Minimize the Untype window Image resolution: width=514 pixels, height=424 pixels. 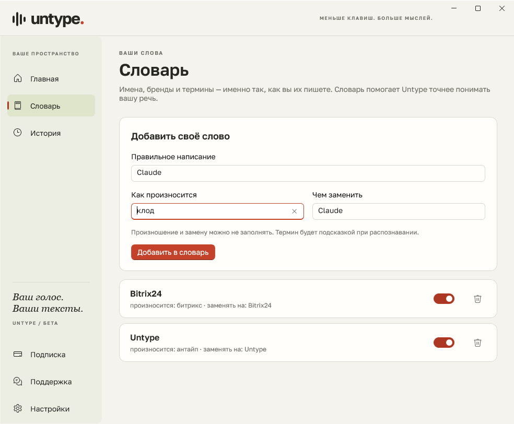point(454,8)
